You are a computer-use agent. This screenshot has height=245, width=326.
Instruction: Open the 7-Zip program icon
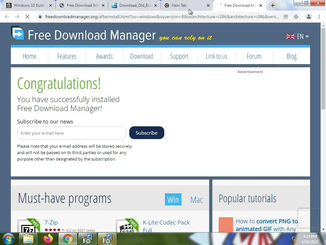28,226
